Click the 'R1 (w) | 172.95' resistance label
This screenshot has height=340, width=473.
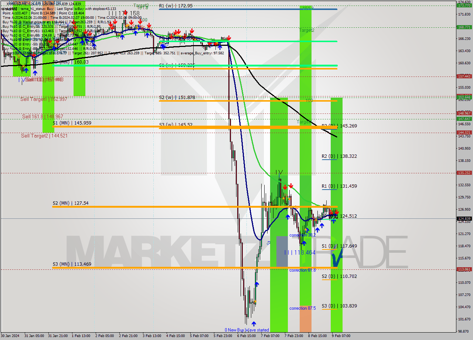point(176,6)
